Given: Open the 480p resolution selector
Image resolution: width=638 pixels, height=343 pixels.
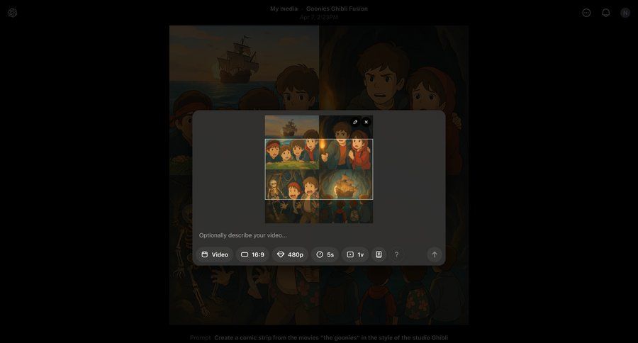Looking at the screenshot, I should [290, 254].
